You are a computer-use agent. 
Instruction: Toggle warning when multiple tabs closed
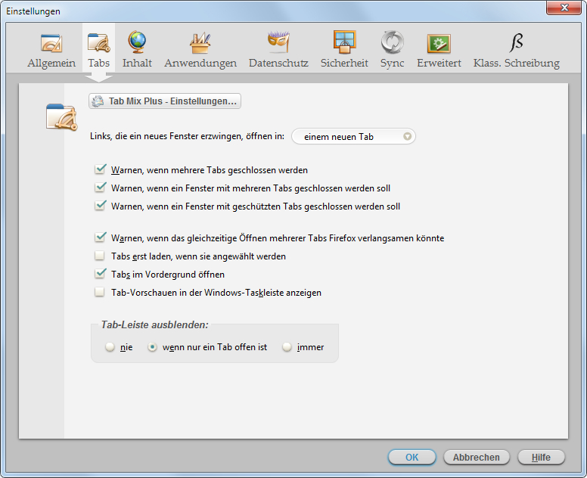[x=100, y=169]
